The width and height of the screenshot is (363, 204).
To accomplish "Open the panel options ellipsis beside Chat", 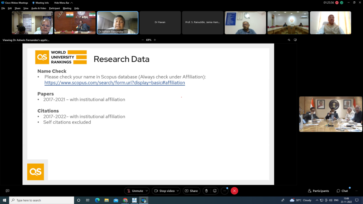I will click(x=357, y=191).
